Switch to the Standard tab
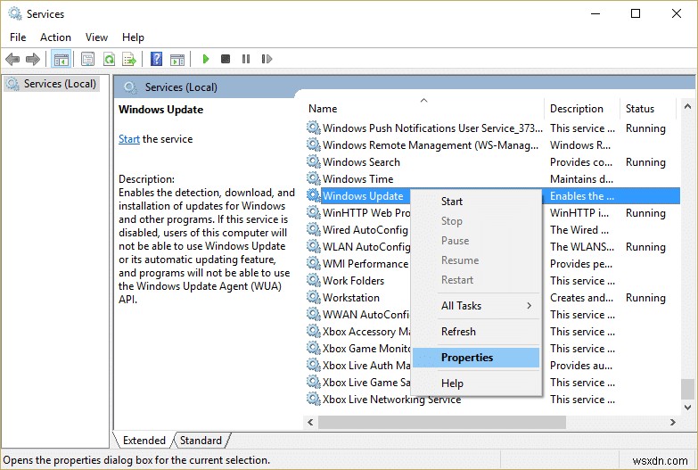The width and height of the screenshot is (698, 470). pos(201,441)
